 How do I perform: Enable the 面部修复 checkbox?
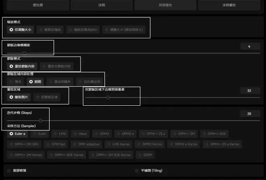tap(10, 171)
